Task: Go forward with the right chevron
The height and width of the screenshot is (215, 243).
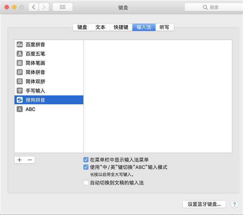Action: point(44,7)
